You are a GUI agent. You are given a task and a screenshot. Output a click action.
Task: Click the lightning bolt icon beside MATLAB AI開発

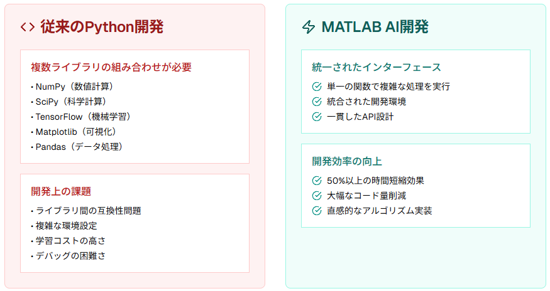pyautogui.click(x=309, y=27)
